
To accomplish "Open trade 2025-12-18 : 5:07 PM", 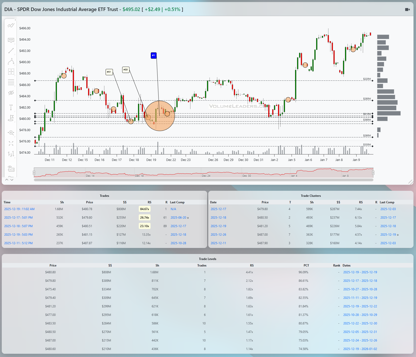I will [18, 226].
